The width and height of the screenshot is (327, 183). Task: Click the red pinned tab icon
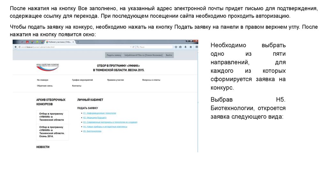click(27, 42)
